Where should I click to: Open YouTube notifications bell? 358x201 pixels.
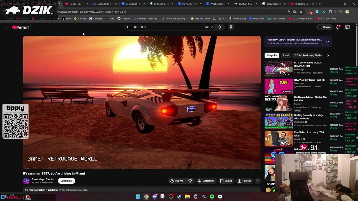click(338, 27)
